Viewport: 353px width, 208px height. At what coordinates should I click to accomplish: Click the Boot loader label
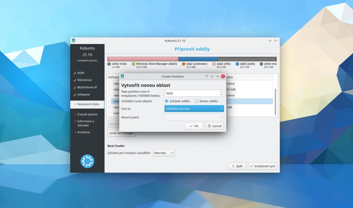(x=116, y=146)
